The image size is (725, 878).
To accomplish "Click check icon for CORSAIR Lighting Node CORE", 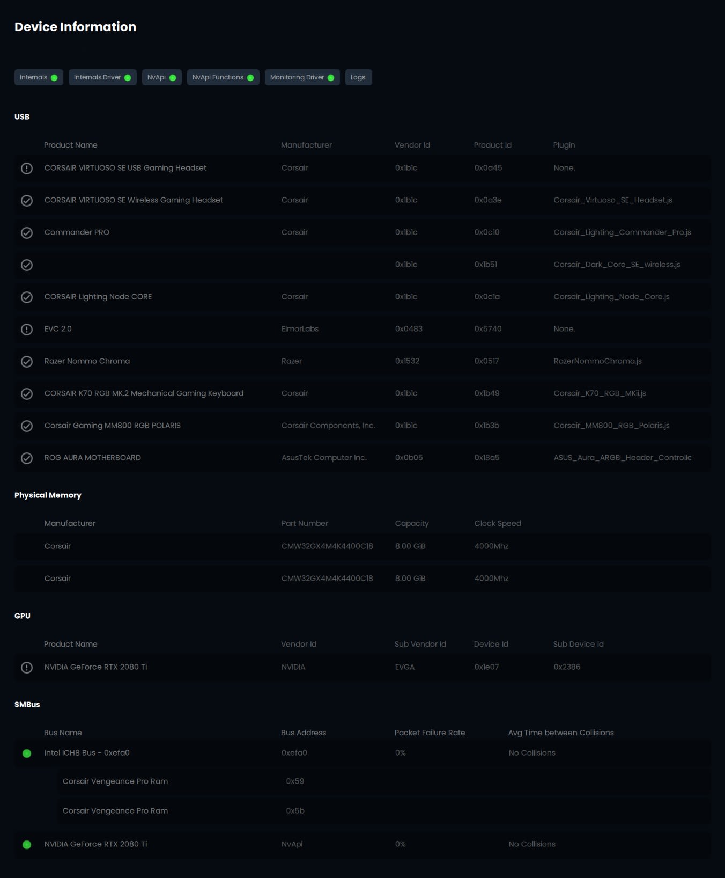I will (x=27, y=297).
